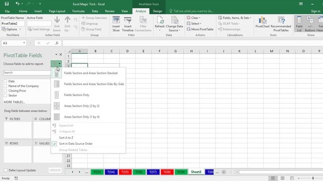Check the Date field

(6, 81)
